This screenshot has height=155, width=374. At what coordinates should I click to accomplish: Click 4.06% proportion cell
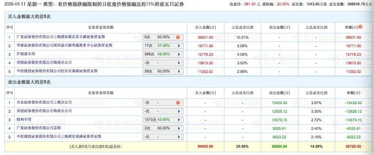point(242,55)
